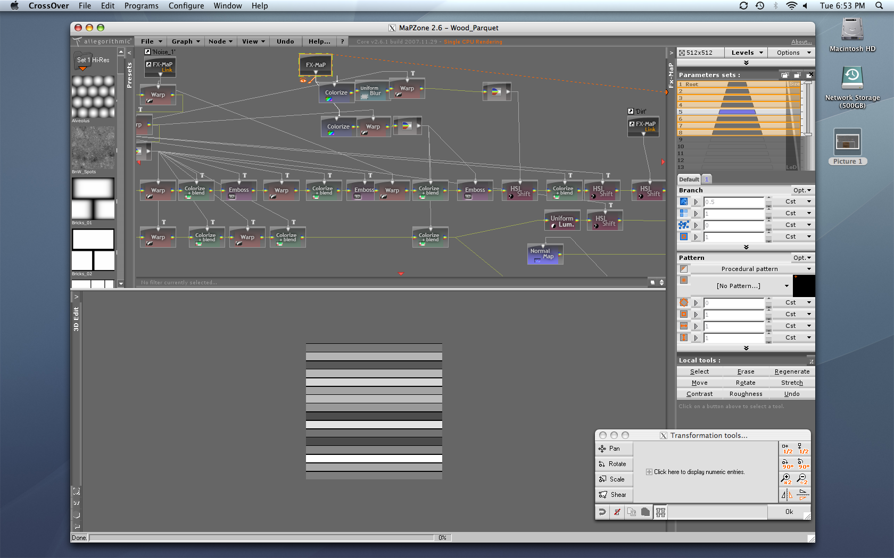Click the tiling grid icon in Transformation tools
This screenshot has width=894, height=558.
point(660,512)
